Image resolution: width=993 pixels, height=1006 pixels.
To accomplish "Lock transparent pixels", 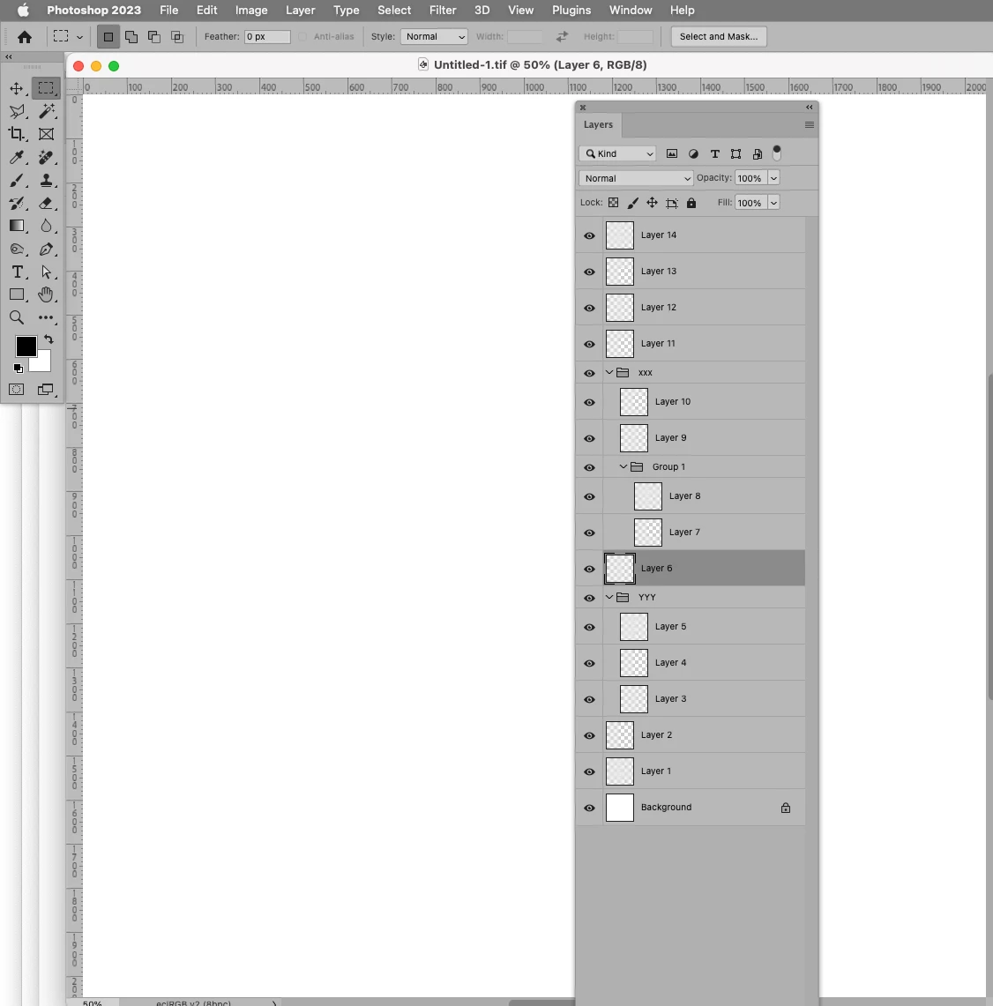I will click(614, 203).
